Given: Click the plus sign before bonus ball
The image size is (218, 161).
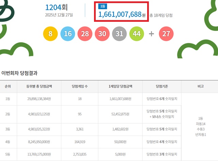Looking at the screenshot, I should pos(152,34).
